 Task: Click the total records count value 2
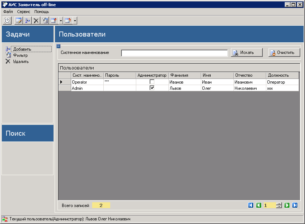click(101, 205)
